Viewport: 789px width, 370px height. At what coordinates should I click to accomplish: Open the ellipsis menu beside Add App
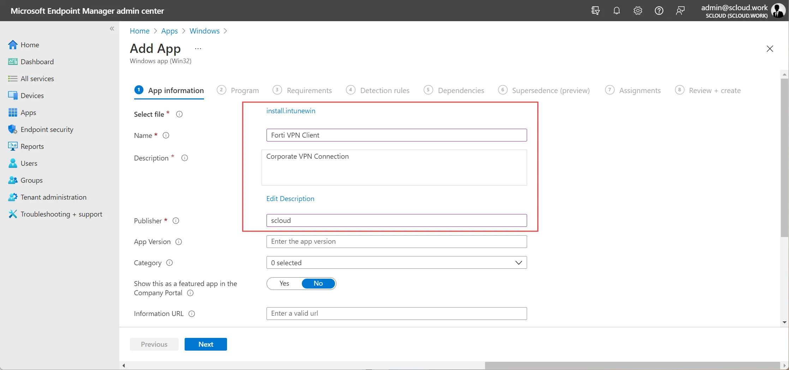tap(198, 49)
